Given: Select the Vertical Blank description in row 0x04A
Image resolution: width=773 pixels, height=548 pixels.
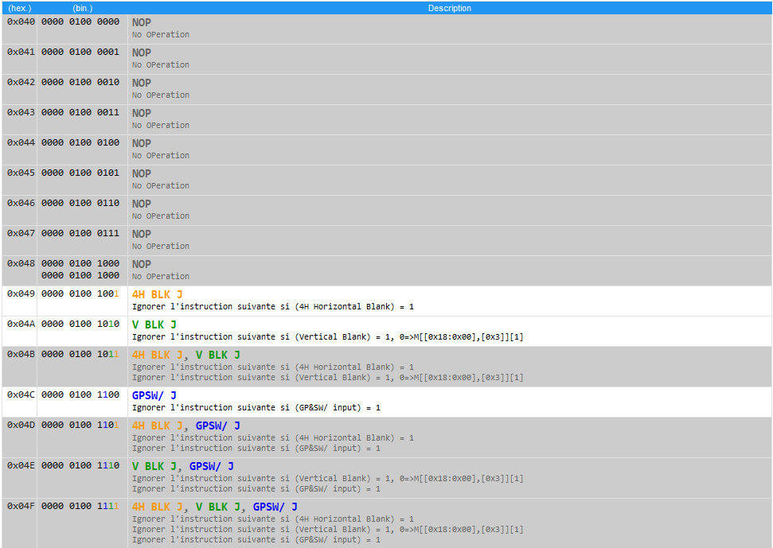Looking at the screenshot, I should click(328, 337).
